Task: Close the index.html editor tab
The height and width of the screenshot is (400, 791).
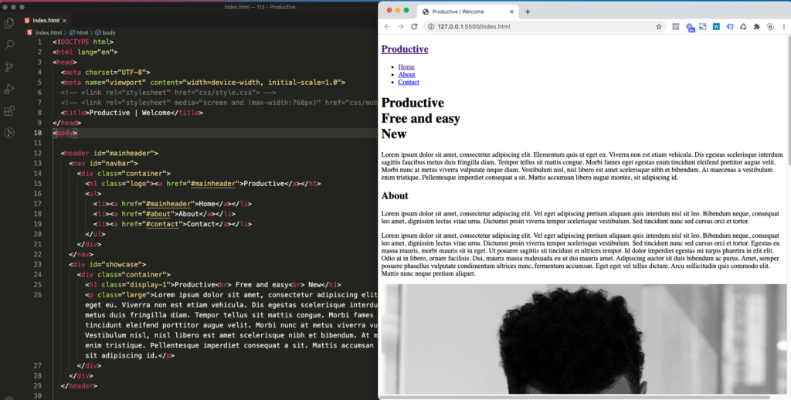Action: [64, 21]
